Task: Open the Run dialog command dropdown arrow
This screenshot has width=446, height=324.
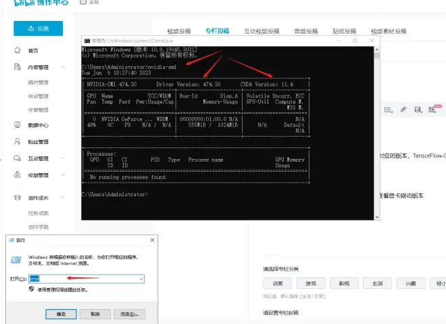Action: (x=141, y=279)
